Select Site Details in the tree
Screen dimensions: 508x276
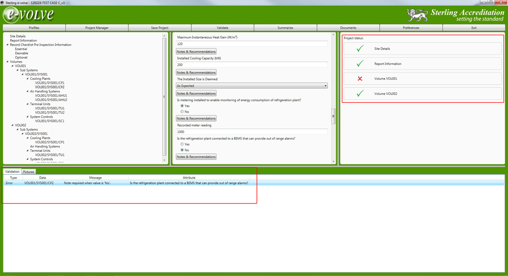(17, 36)
